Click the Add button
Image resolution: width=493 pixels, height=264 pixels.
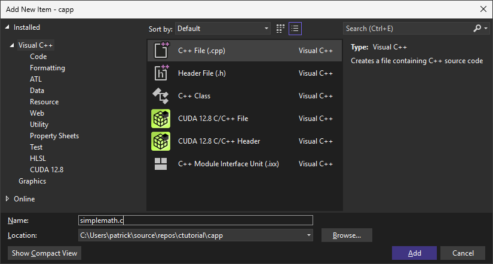point(414,253)
